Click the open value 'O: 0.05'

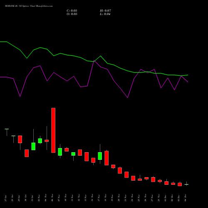click(x=72, y=14)
